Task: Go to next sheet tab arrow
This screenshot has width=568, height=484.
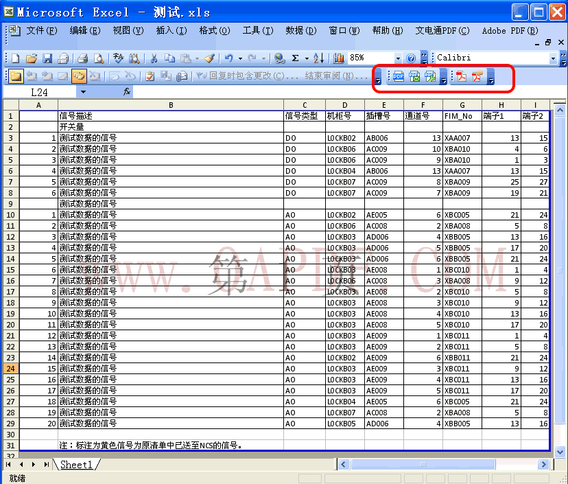Action: point(34,464)
